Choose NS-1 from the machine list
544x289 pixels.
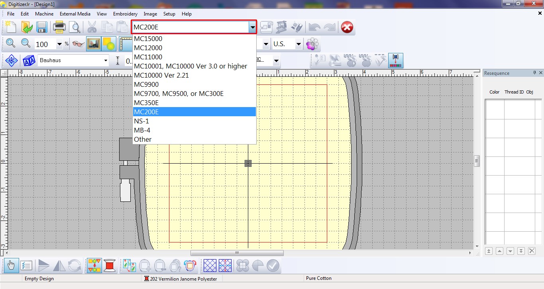[x=194, y=121]
